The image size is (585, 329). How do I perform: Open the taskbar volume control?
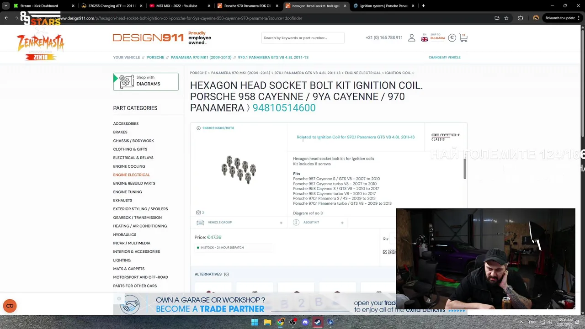(550, 322)
